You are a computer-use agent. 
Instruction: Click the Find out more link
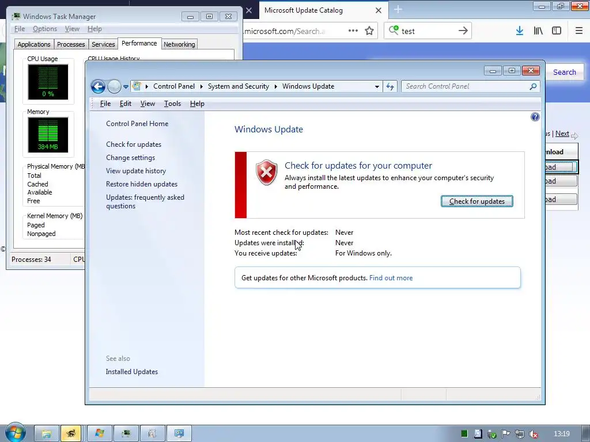point(391,278)
